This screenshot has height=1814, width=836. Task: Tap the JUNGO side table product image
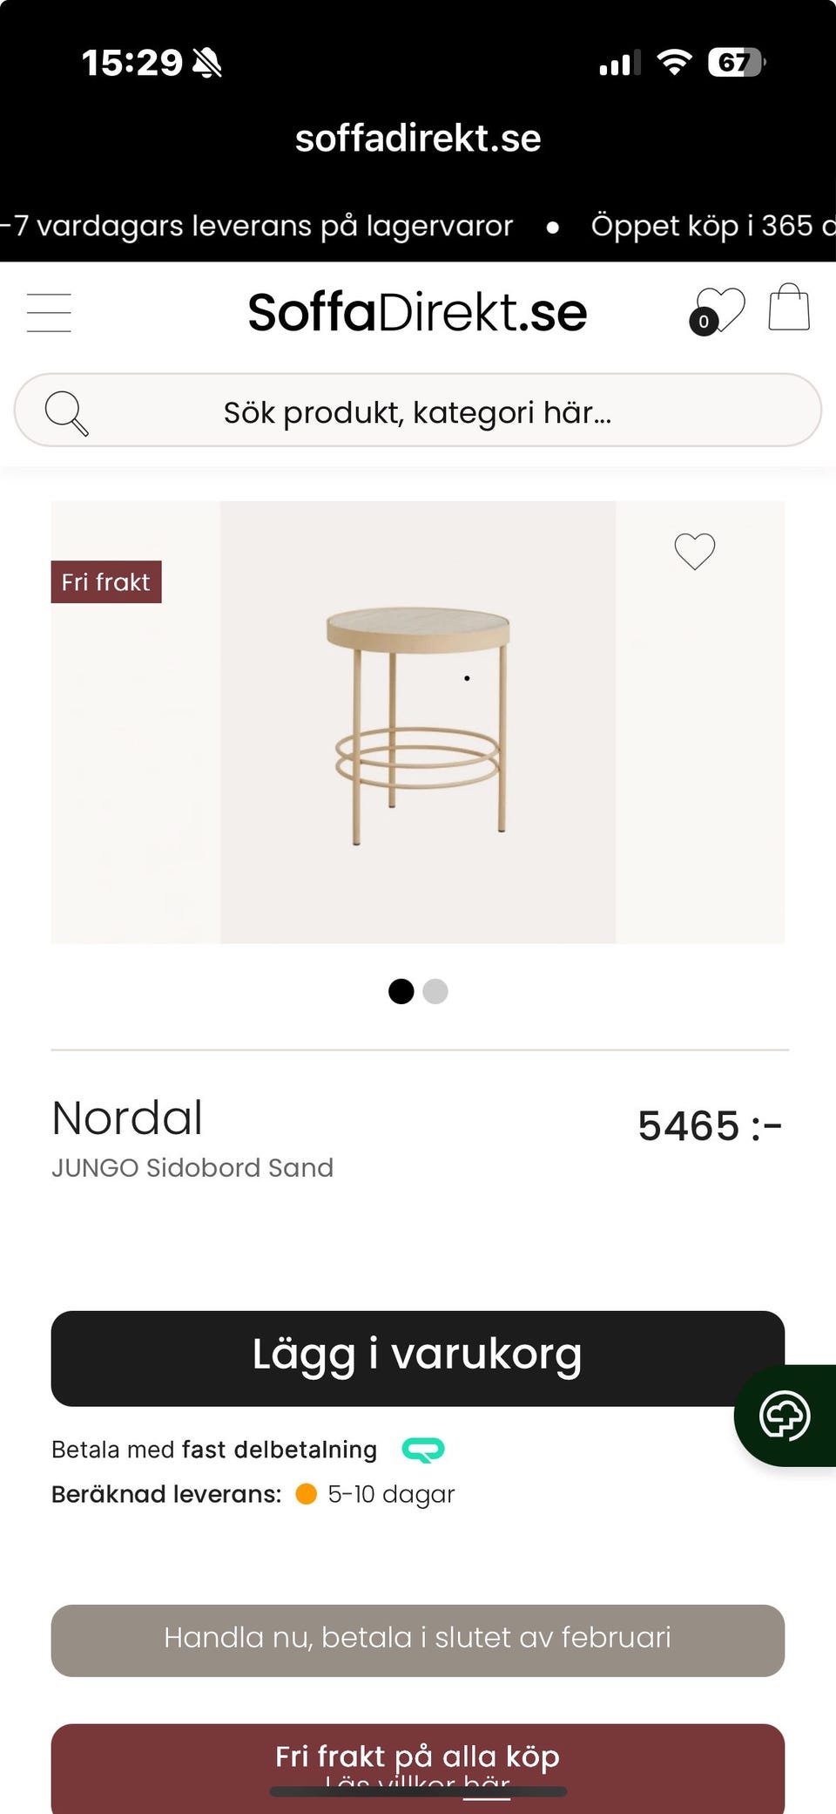click(418, 722)
